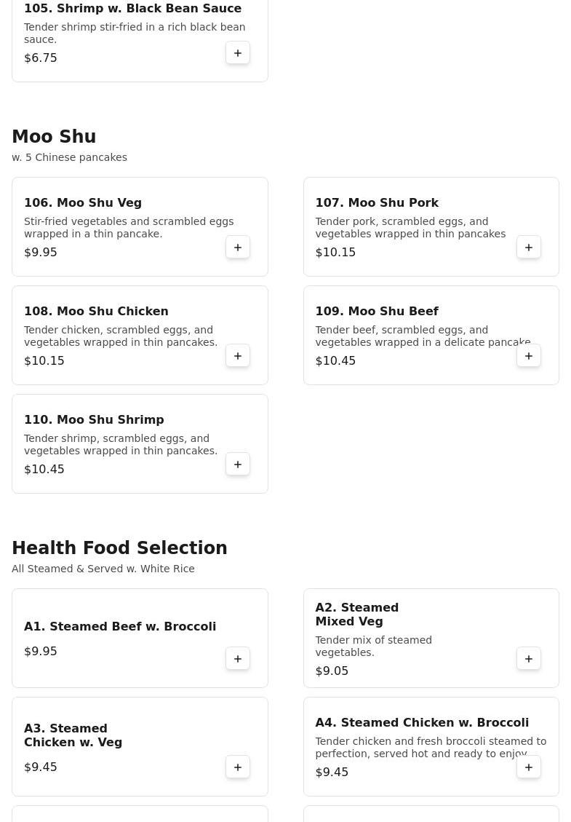This screenshot has height=822, width=571.
Task: Add Steamed Beef w. Broccoli with plus icon
Action: [x=237, y=659]
